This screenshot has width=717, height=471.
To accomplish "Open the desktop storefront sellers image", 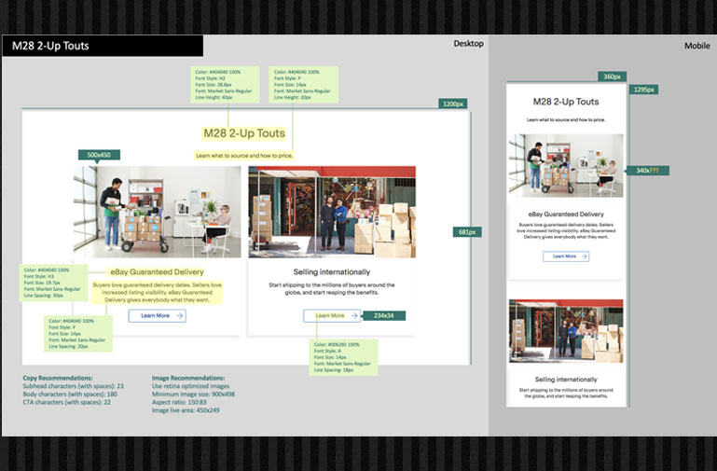I will pyautogui.click(x=332, y=212).
